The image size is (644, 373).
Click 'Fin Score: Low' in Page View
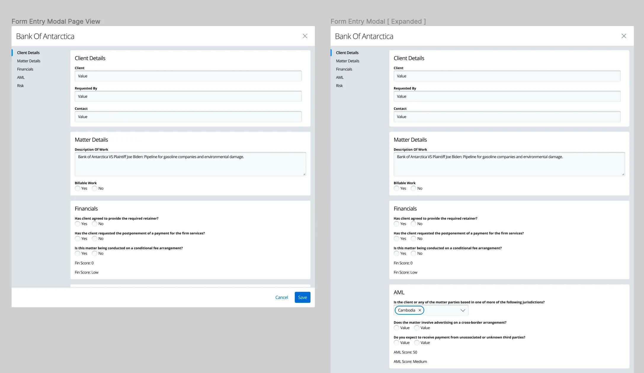pos(86,272)
